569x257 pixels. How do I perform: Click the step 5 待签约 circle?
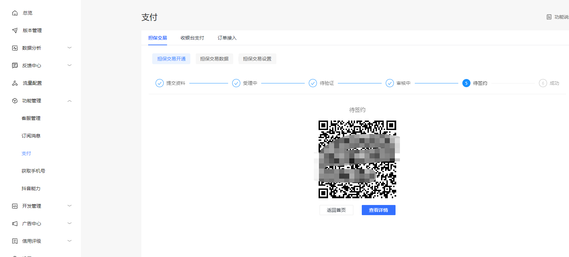point(466,83)
